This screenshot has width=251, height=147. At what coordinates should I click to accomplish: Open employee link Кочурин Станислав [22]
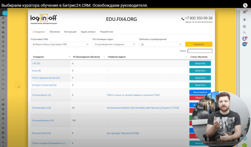coord(44,85)
